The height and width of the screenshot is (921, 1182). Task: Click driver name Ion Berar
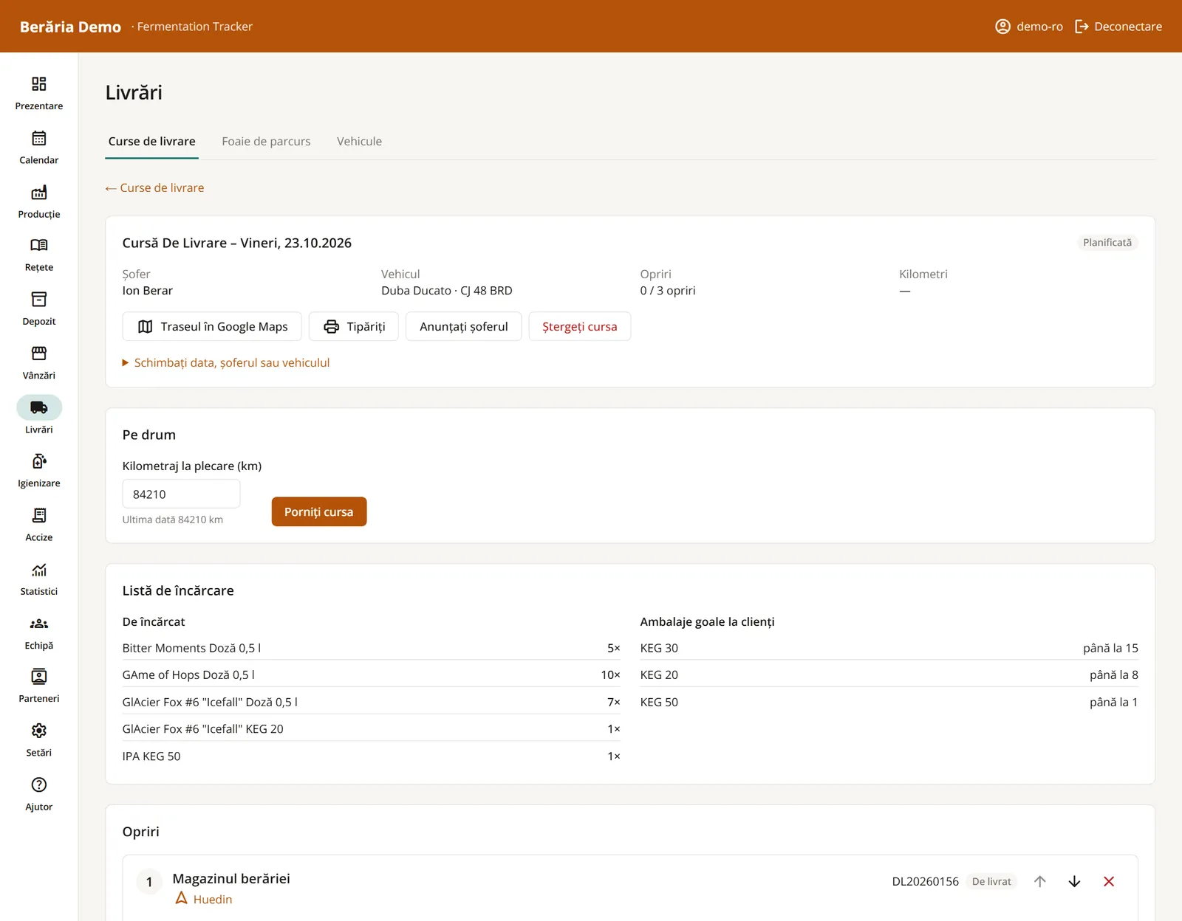[x=148, y=291]
